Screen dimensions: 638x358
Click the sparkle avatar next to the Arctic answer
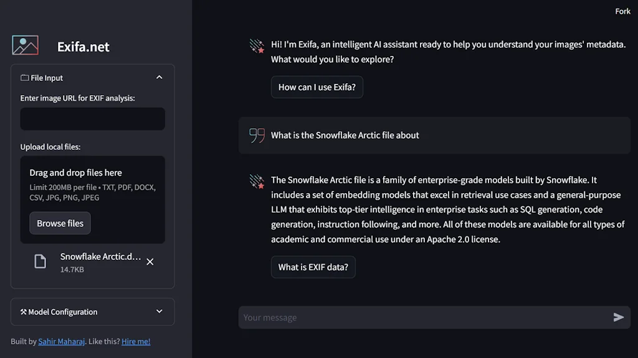point(256,180)
